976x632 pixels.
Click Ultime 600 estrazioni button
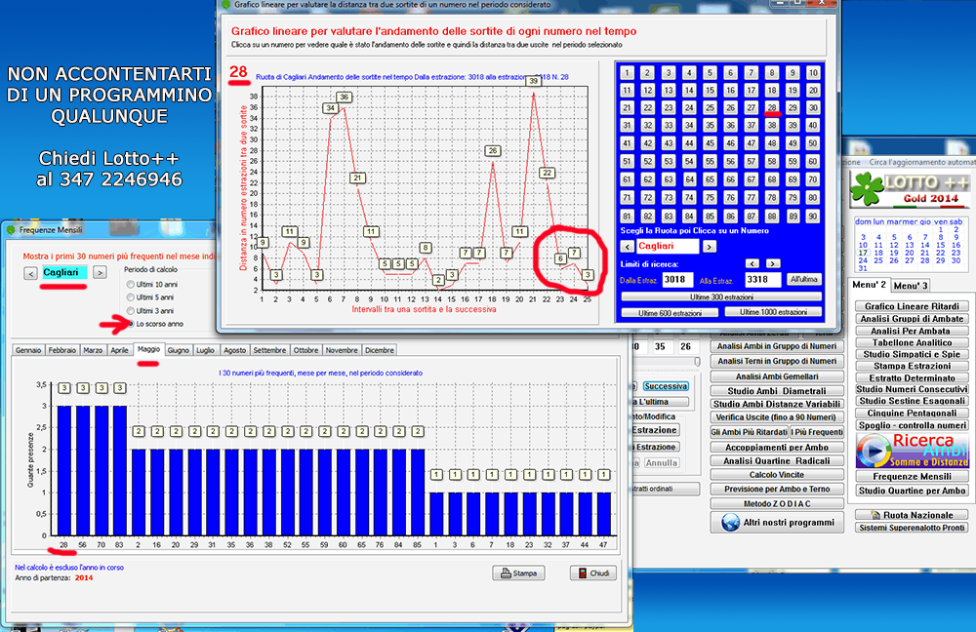coord(670,313)
